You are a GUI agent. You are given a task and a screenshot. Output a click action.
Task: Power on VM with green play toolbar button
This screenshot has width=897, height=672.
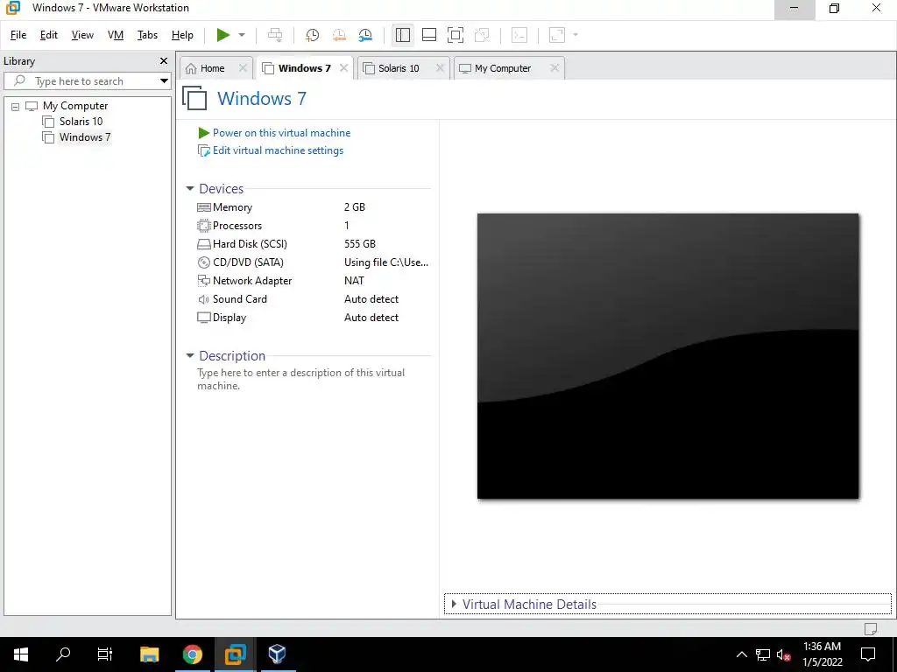(x=223, y=35)
